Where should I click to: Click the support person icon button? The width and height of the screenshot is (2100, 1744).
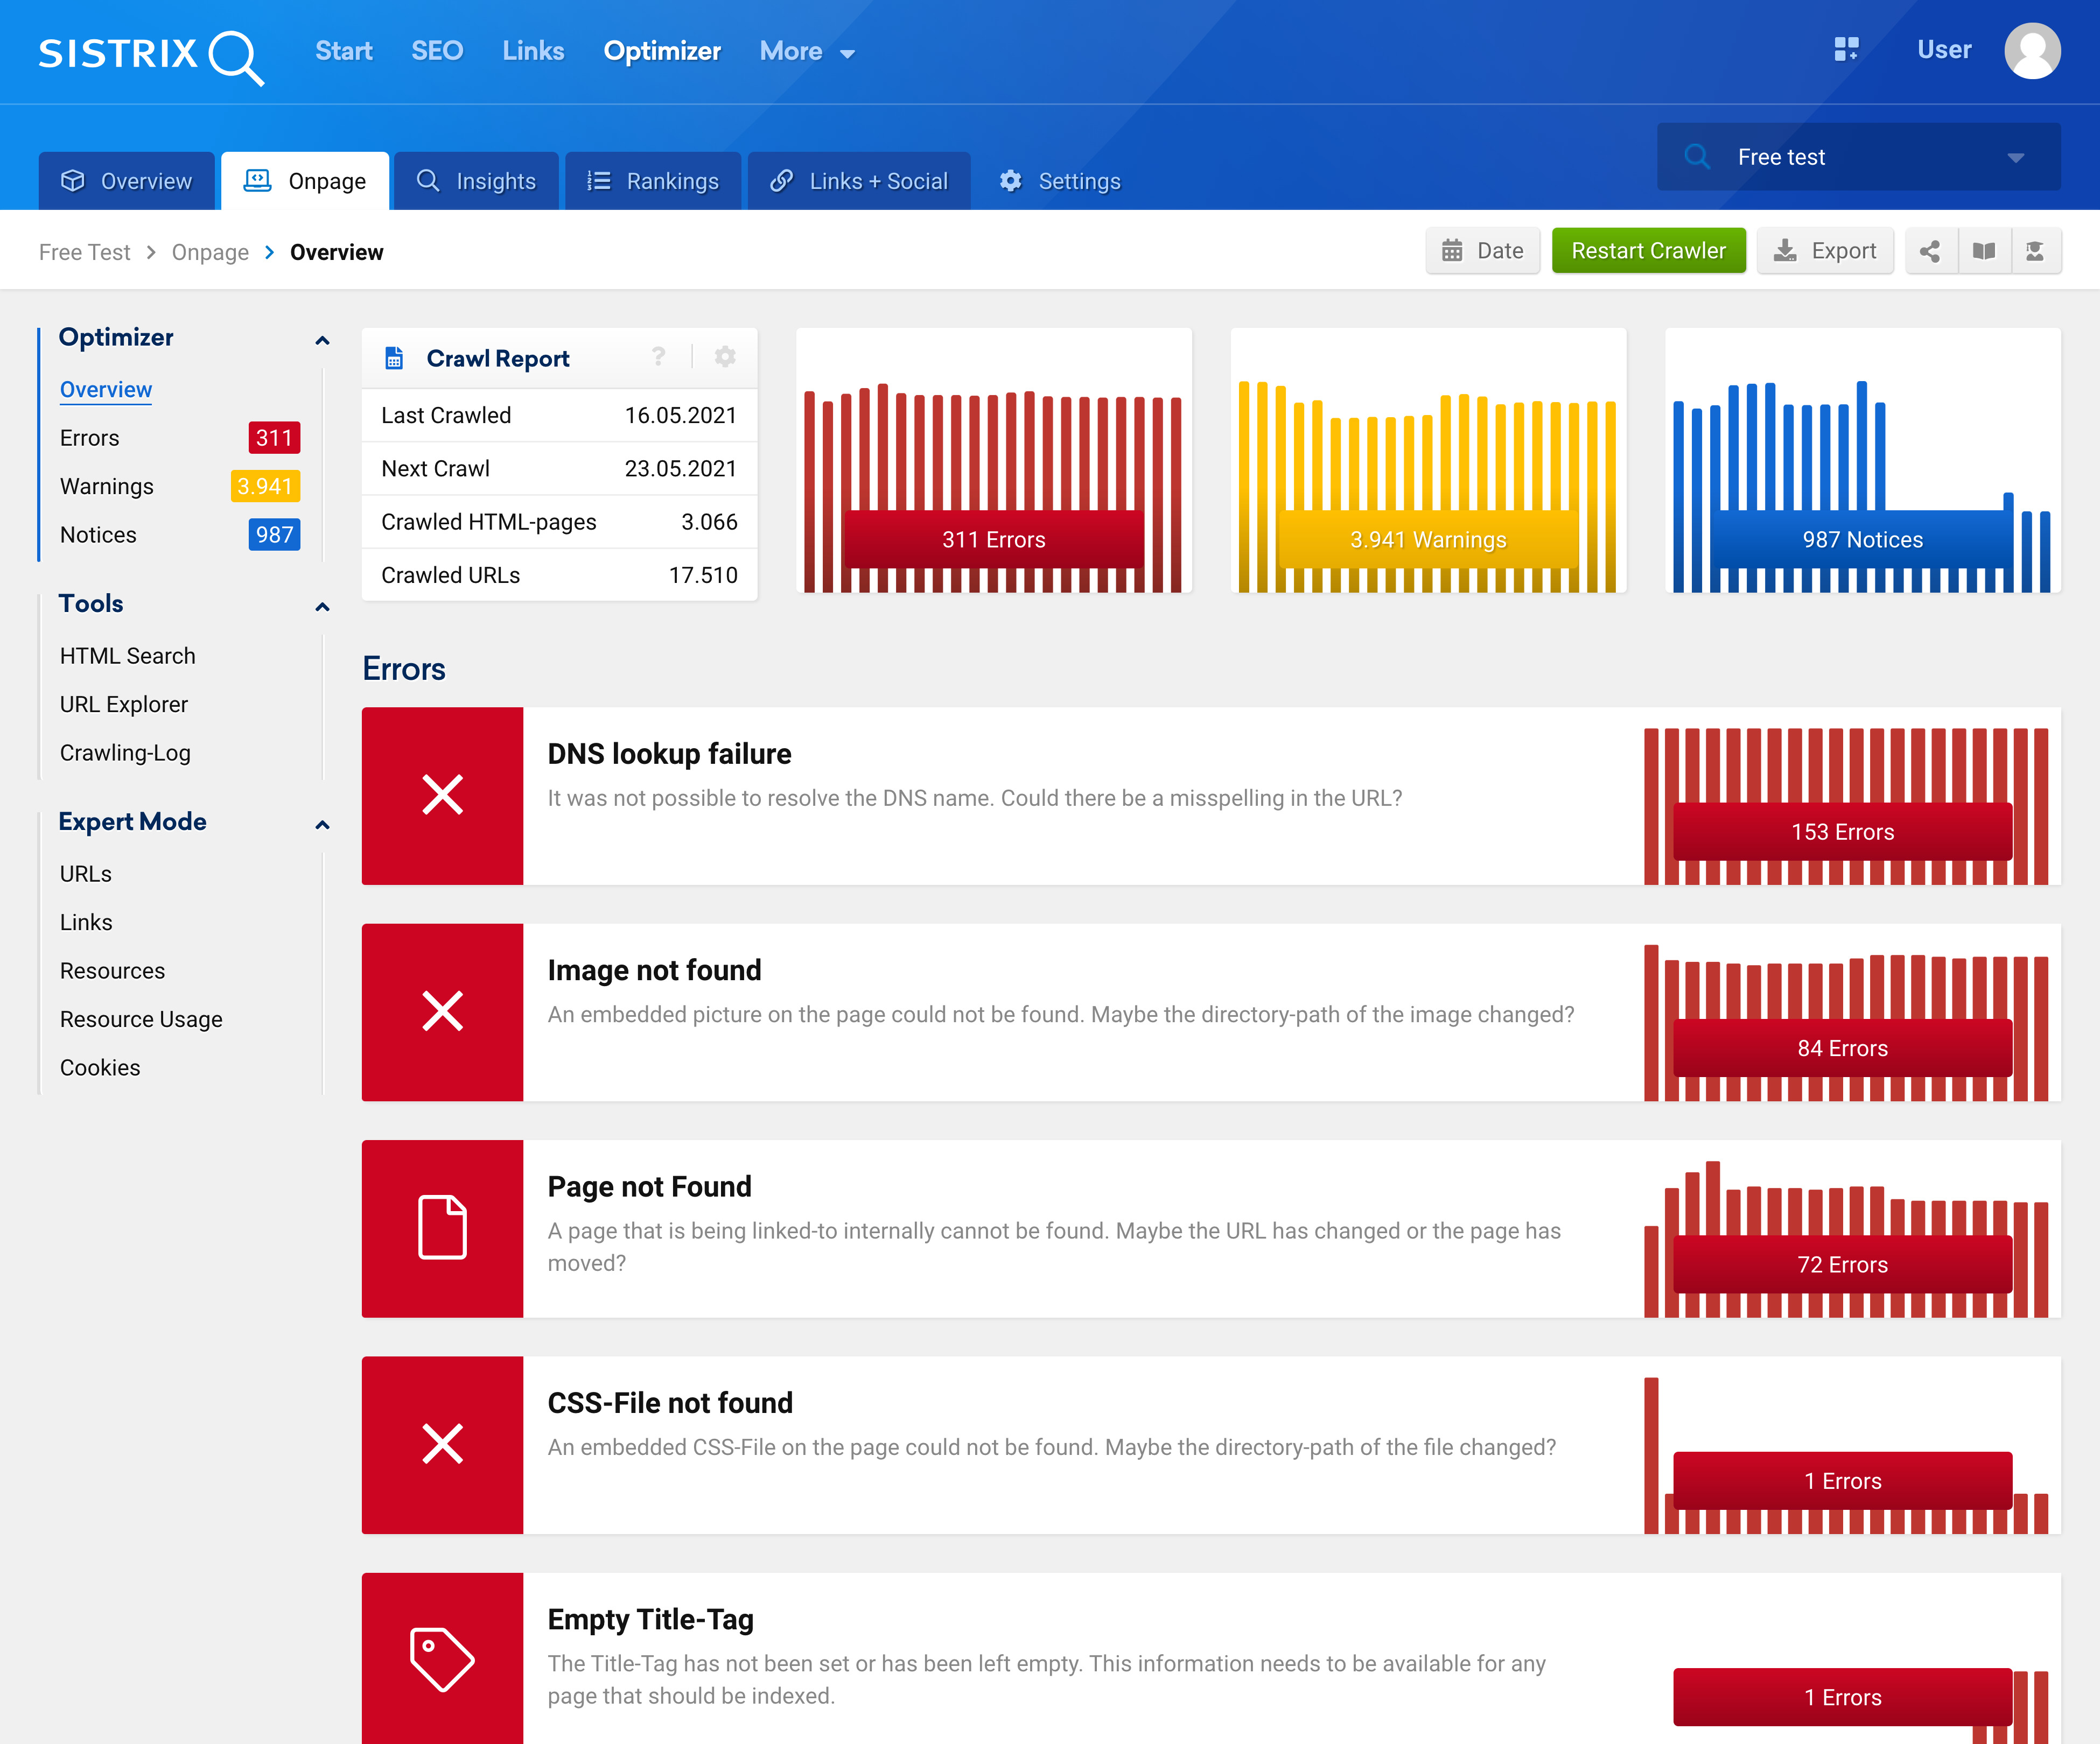(x=2035, y=251)
